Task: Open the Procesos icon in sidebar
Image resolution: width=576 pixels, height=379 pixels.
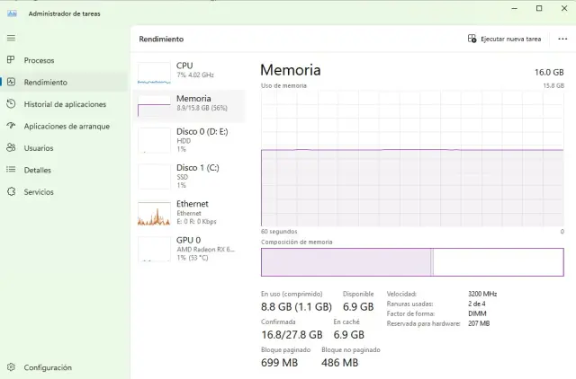Action: click(11, 60)
